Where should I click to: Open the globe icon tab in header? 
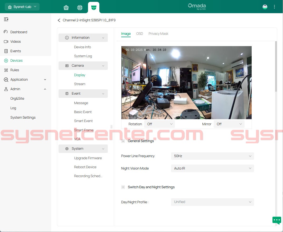80,8
